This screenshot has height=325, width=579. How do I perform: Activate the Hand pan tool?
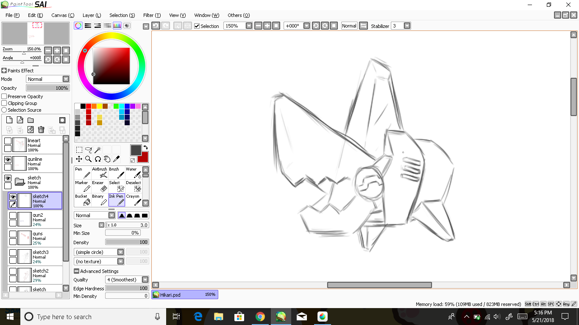click(107, 159)
